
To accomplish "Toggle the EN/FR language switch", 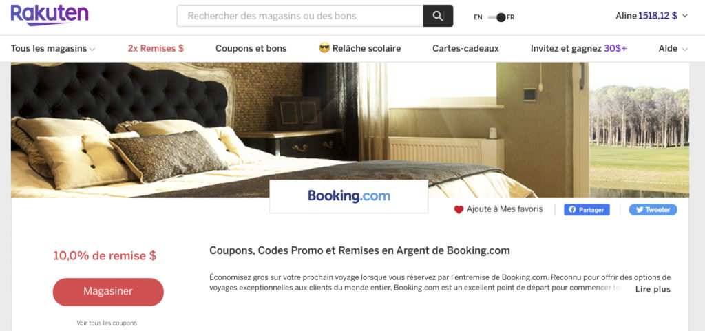I will click(496, 17).
